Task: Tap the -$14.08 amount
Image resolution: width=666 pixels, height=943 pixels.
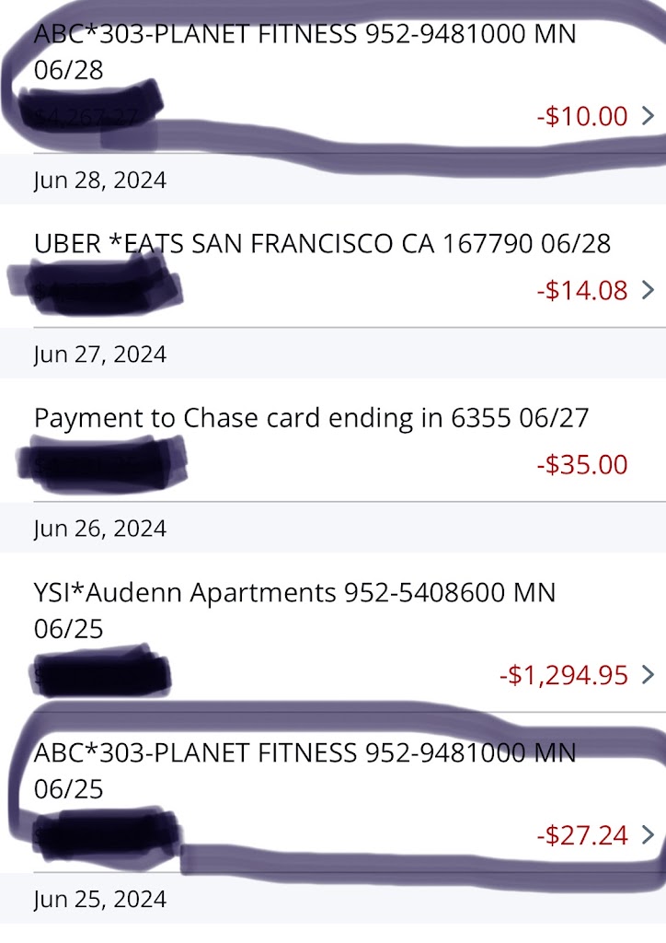Action: click(582, 291)
